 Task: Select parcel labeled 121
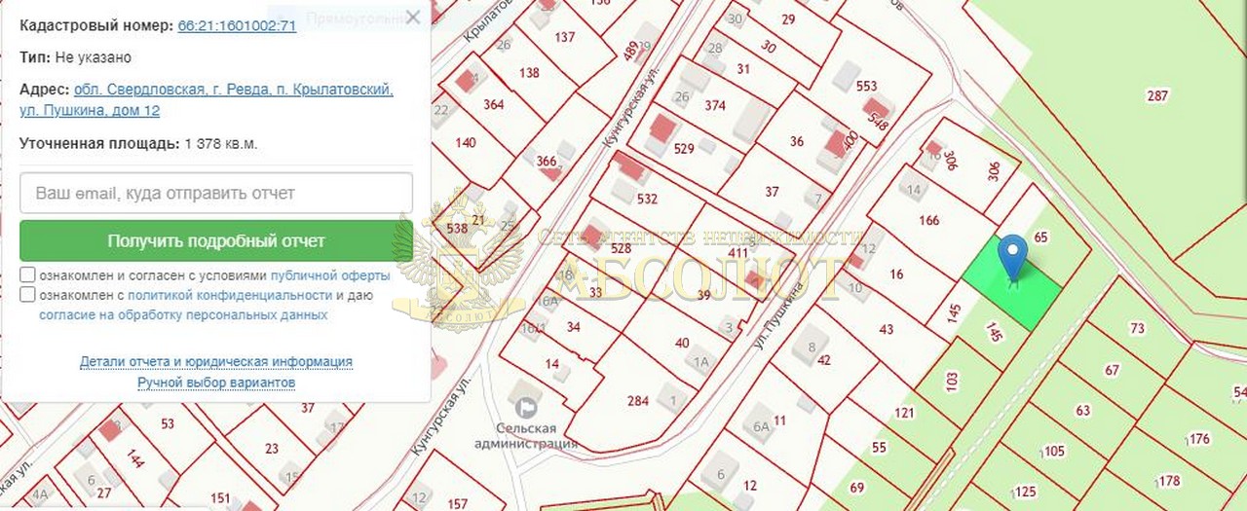point(906,413)
